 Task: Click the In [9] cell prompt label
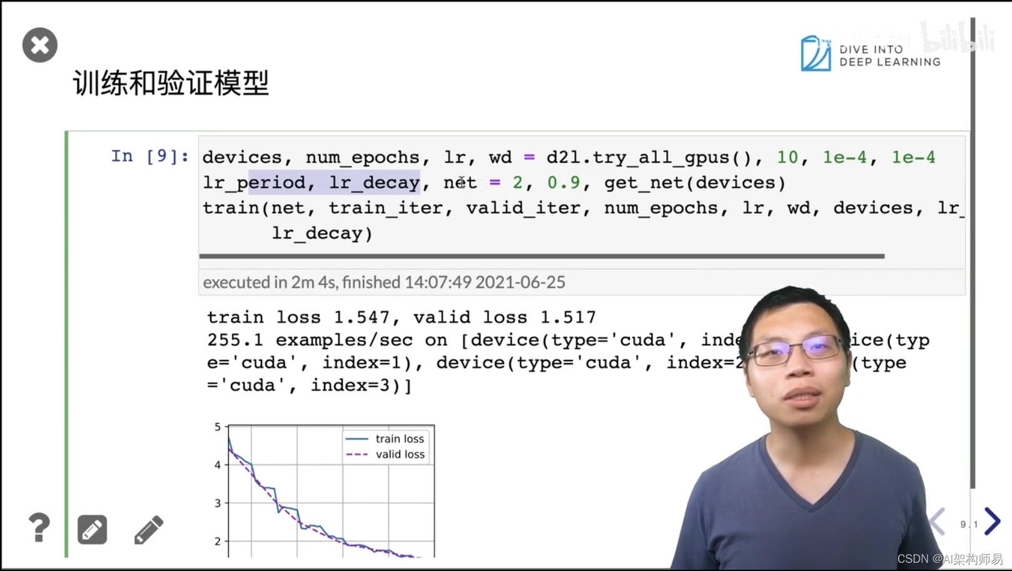149,156
